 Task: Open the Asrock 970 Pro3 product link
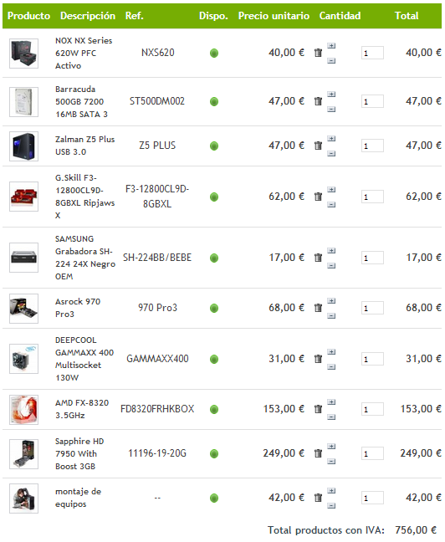78,308
